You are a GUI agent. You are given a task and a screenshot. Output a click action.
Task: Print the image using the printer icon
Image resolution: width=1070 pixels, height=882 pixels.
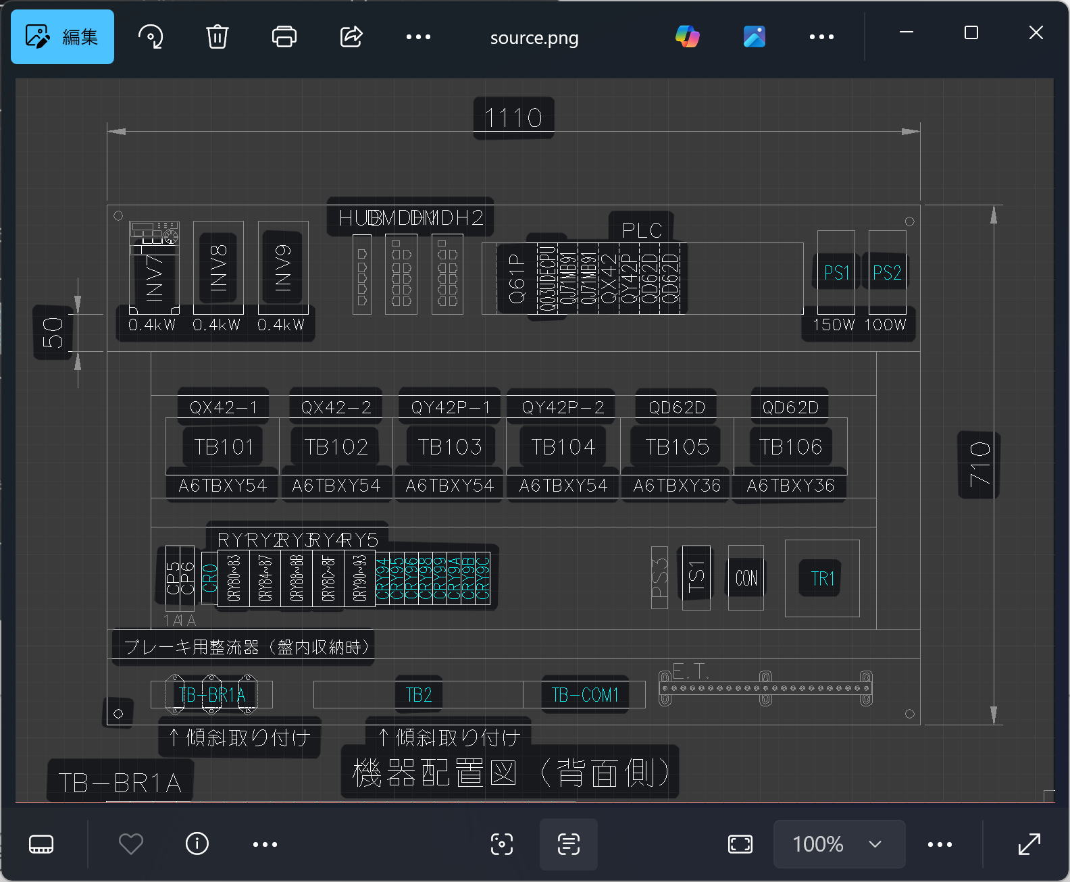point(284,36)
